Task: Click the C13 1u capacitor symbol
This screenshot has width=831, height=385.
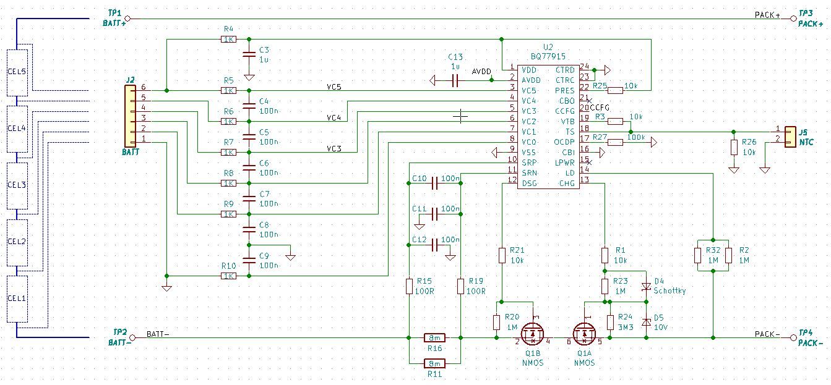Action: point(456,80)
